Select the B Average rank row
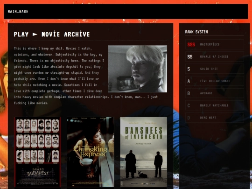Viewport: 252px width, 189px height. 215,93
